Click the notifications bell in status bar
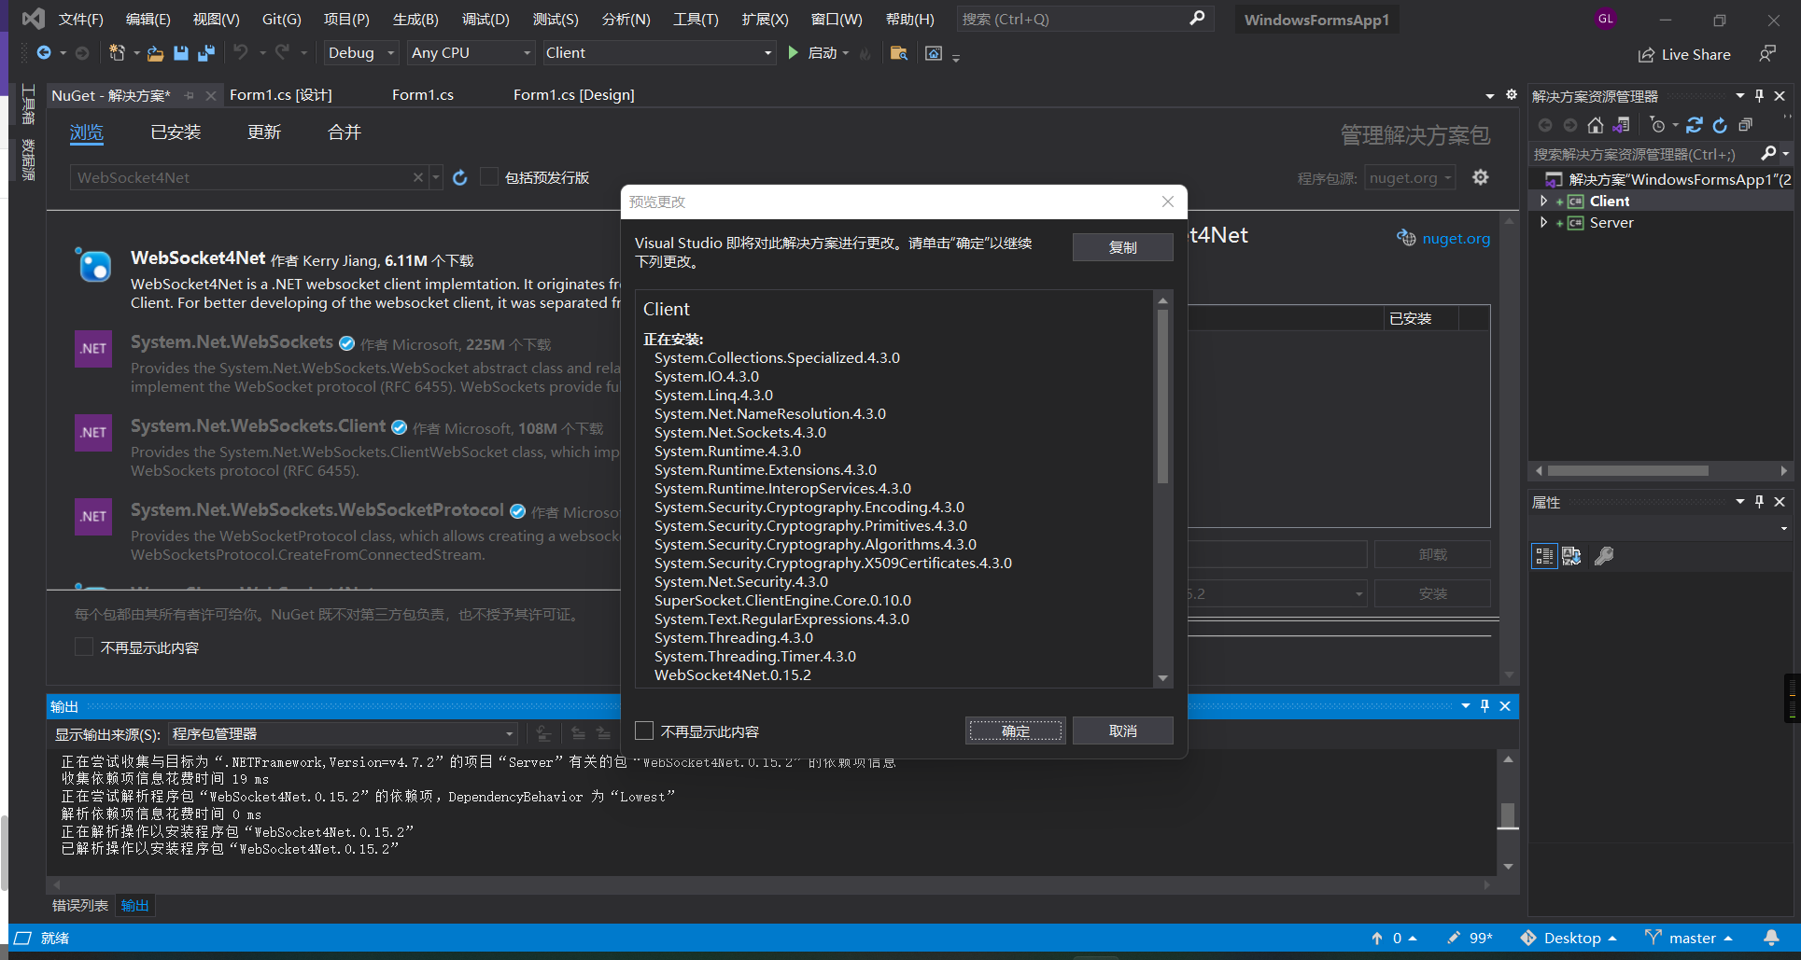The image size is (1801, 960). point(1771,938)
